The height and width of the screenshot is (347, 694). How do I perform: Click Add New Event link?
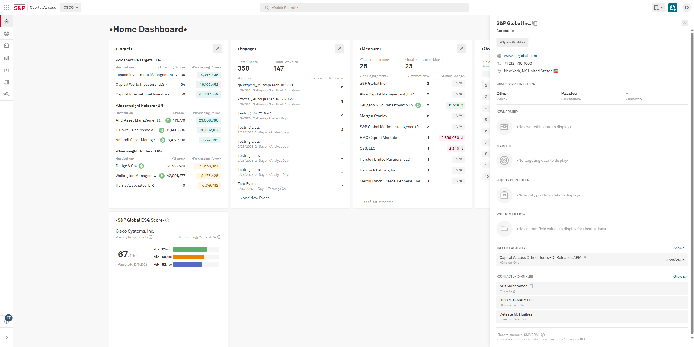(256, 198)
